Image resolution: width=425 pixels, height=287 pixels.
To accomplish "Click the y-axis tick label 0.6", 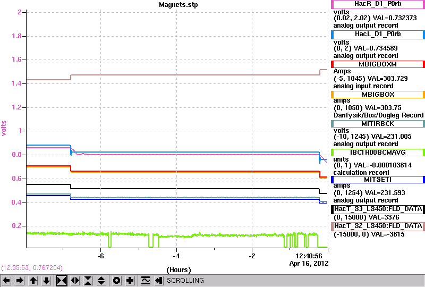I will click(x=17, y=179).
